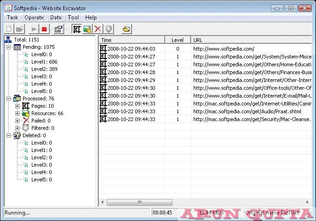This screenshot has width=316, height=221.
Task: Select the http://www.softpedia.com/ row URL
Action: point(224,49)
